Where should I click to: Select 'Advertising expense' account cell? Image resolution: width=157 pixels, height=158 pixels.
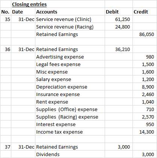click(70, 57)
